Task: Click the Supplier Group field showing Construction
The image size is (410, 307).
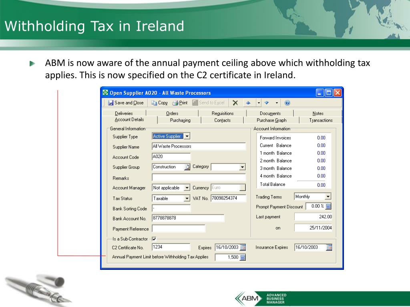Action: coord(168,167)
